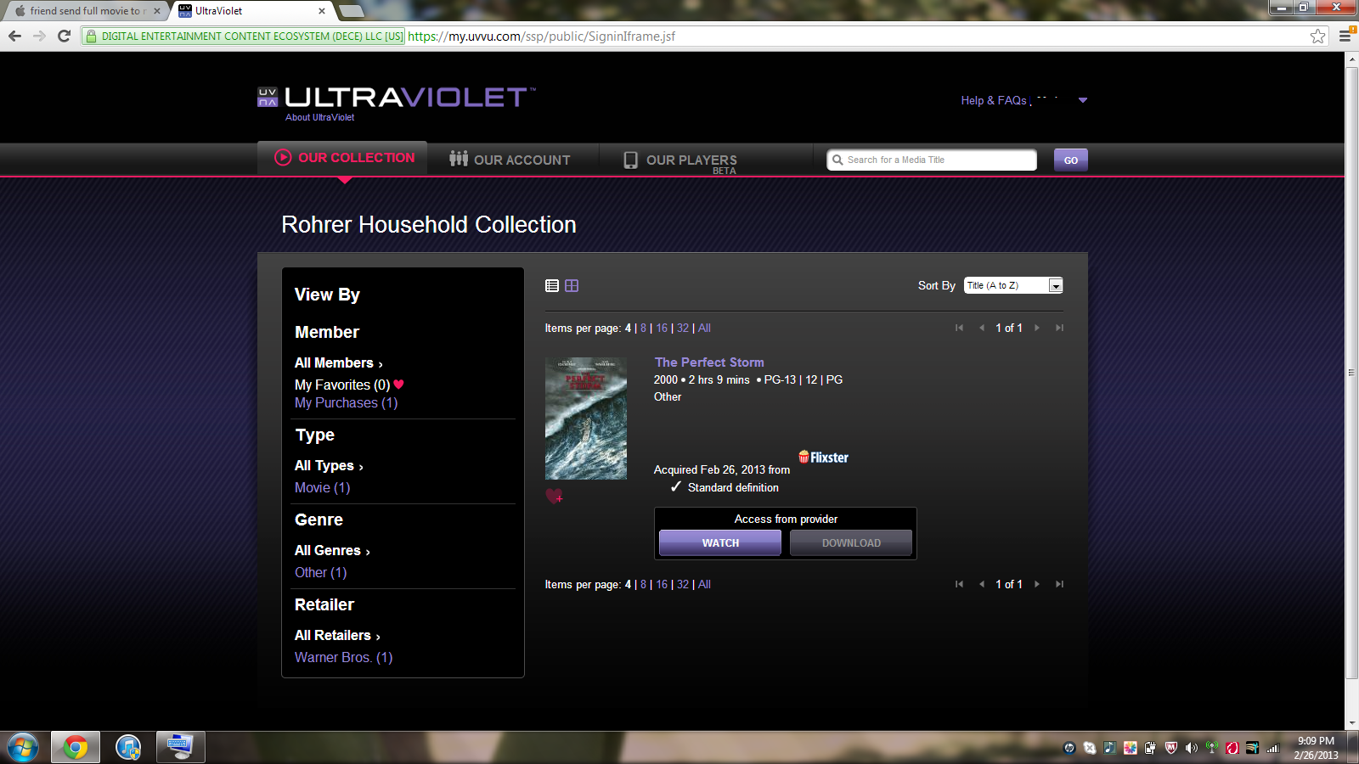
Task: Show 8 items per page (bottom)
Action: click(643, 585)
